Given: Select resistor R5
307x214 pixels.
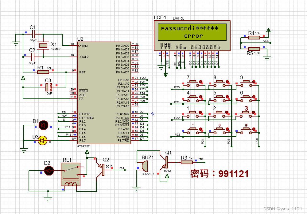Looking at the screenshot, I should 254,49.
